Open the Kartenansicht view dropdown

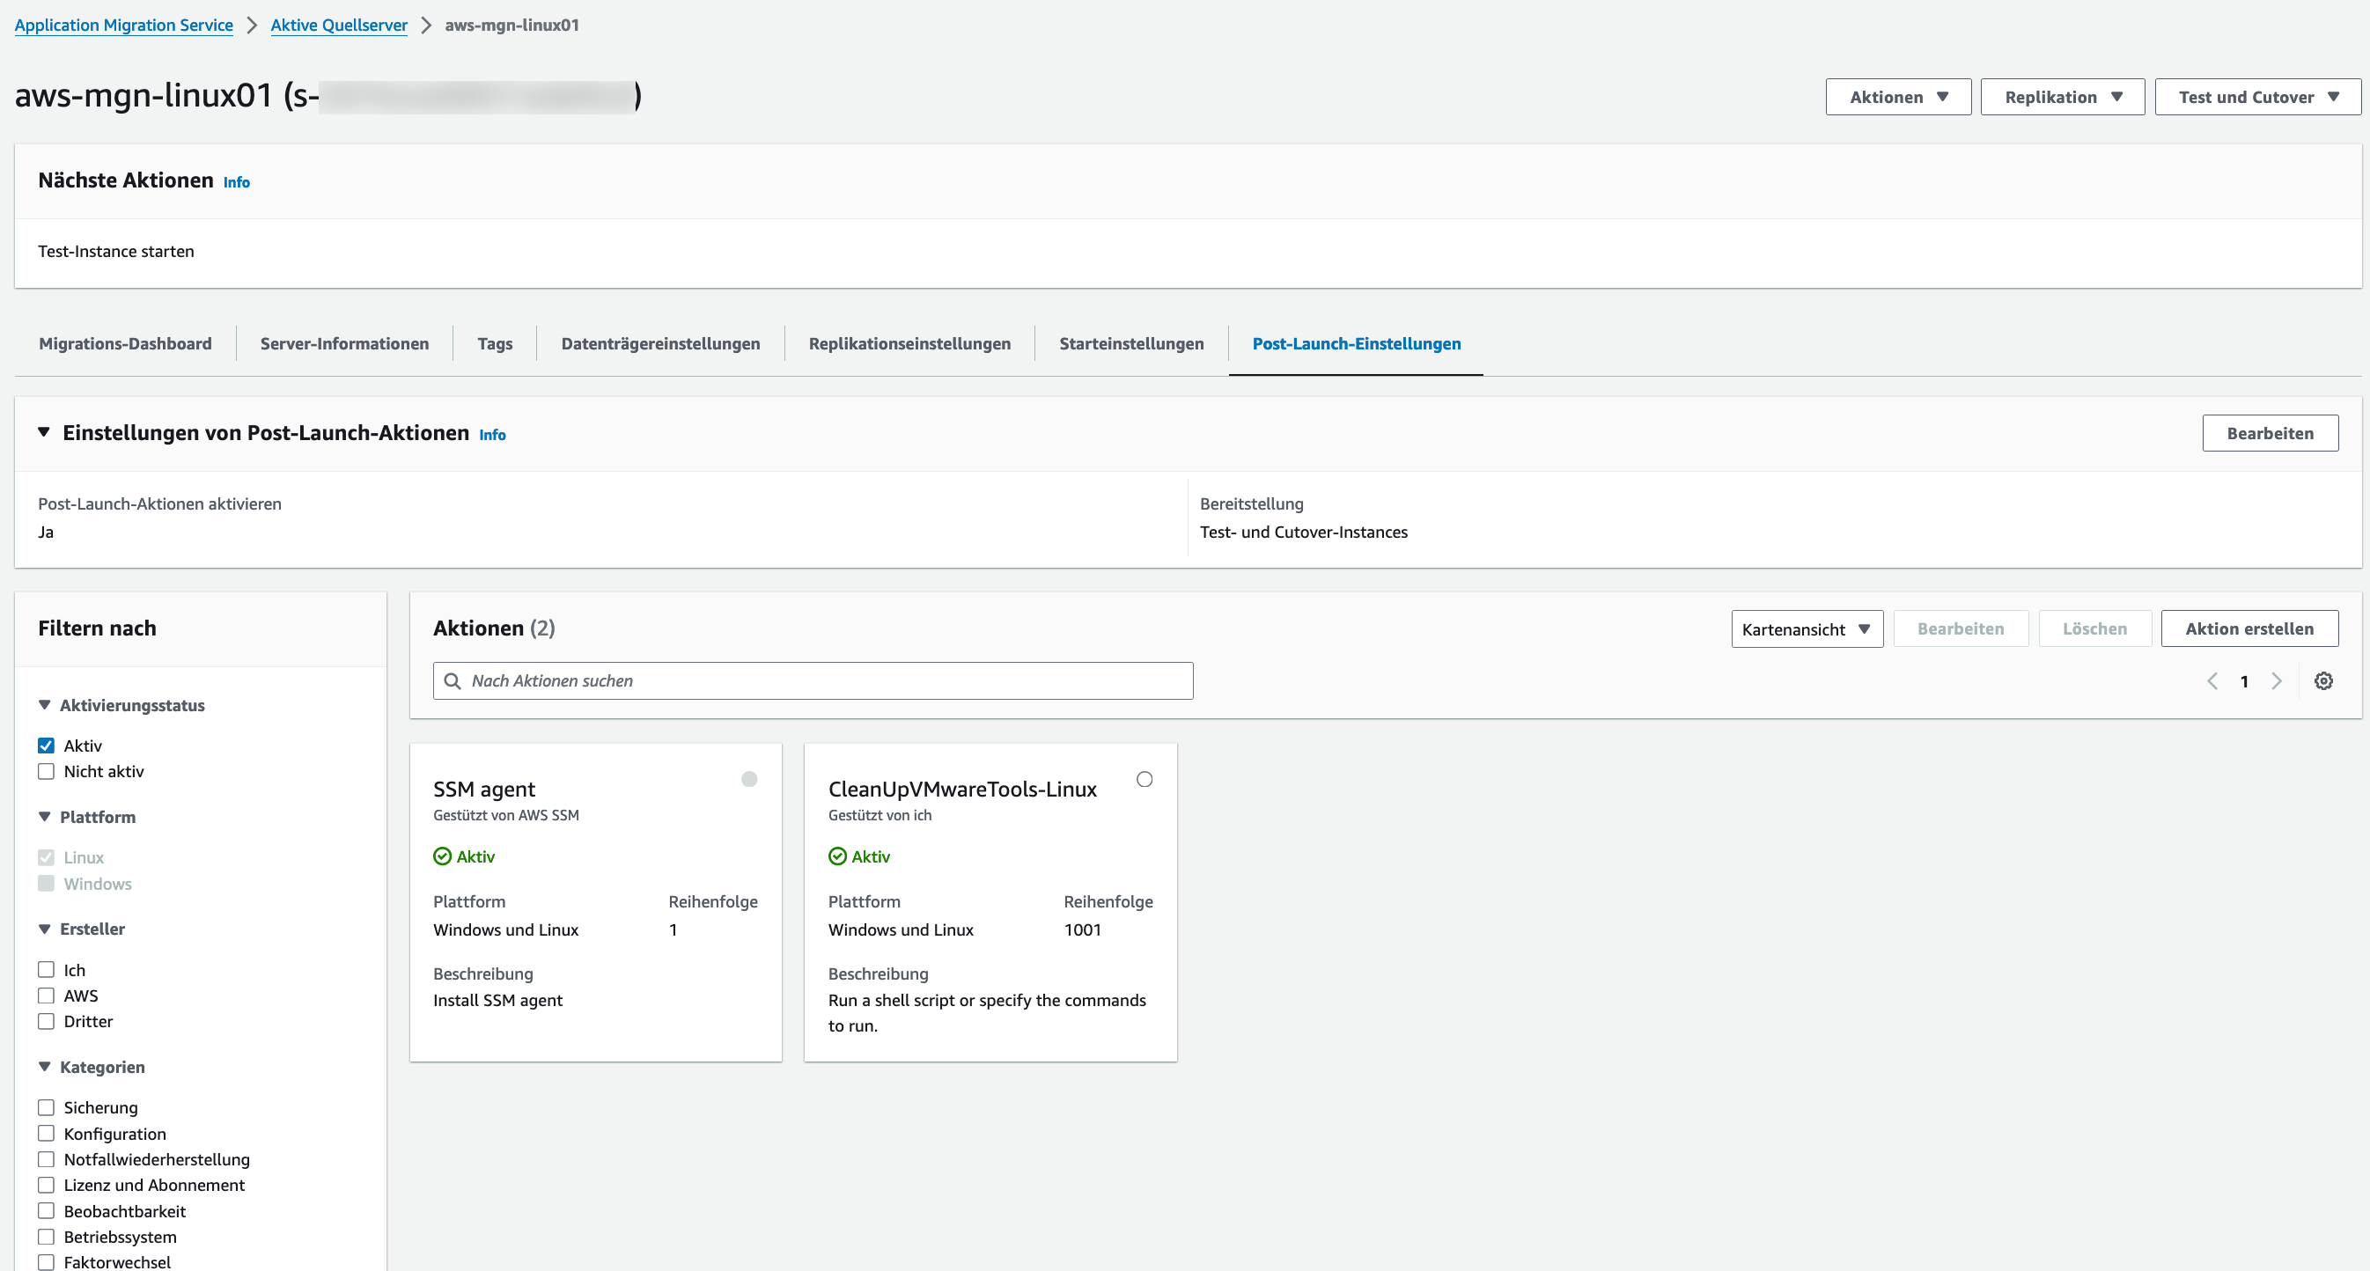pos(1806,628)
